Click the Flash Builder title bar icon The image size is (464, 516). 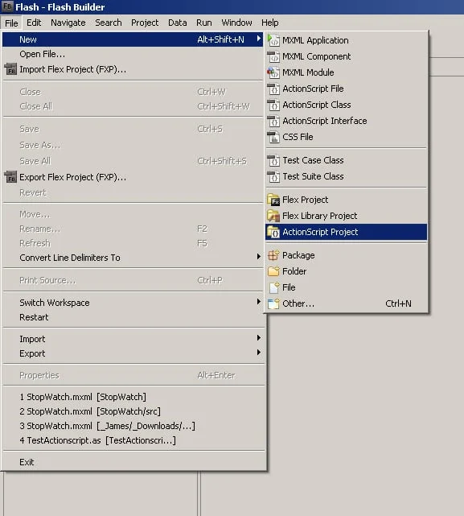click(7, 6)
